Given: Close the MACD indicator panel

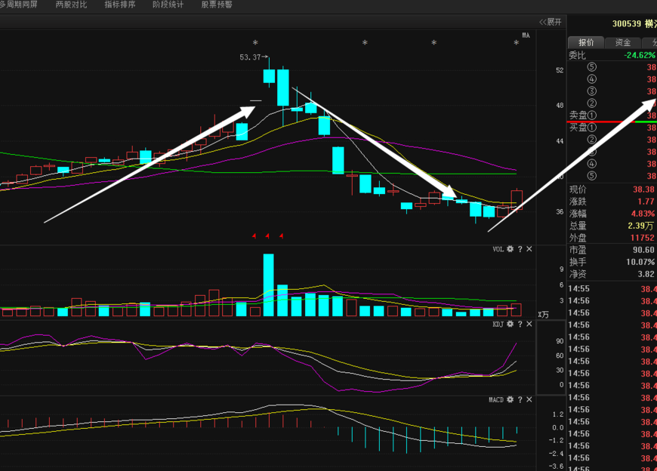Looking at the screenshot, I should click(529, 399).
